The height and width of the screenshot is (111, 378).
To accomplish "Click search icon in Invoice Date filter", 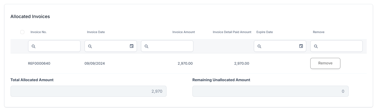I will 90,46.
